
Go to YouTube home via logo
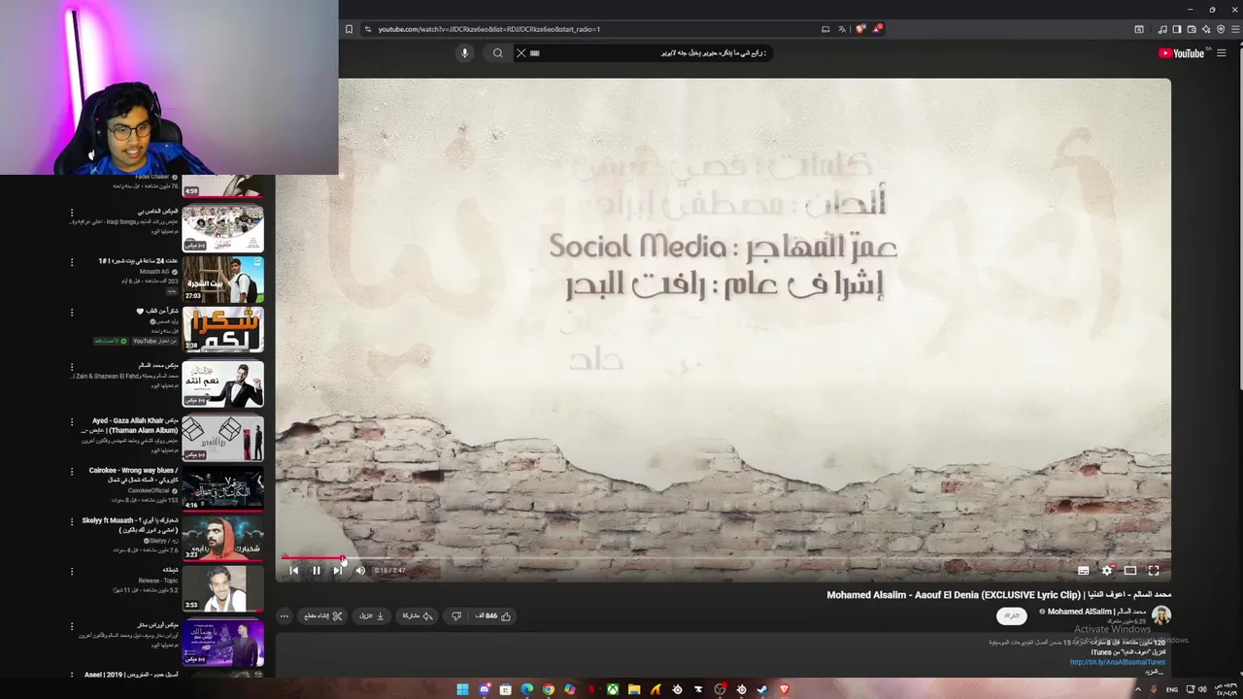tap(1182, 53)
